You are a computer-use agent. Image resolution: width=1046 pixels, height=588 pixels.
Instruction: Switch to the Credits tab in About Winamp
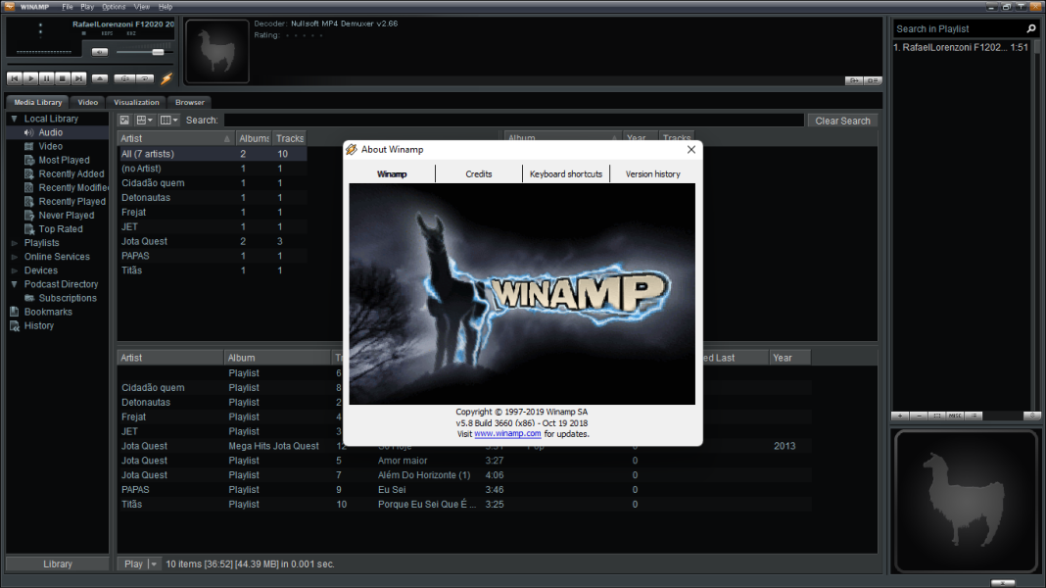pyautogui.click(x=478, y=173)
